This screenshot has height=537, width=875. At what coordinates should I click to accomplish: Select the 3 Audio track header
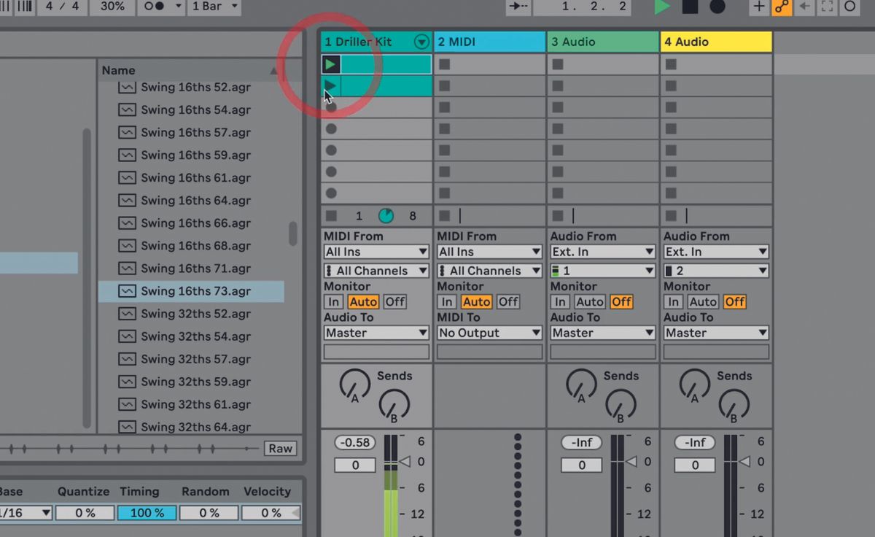point(602,42)
